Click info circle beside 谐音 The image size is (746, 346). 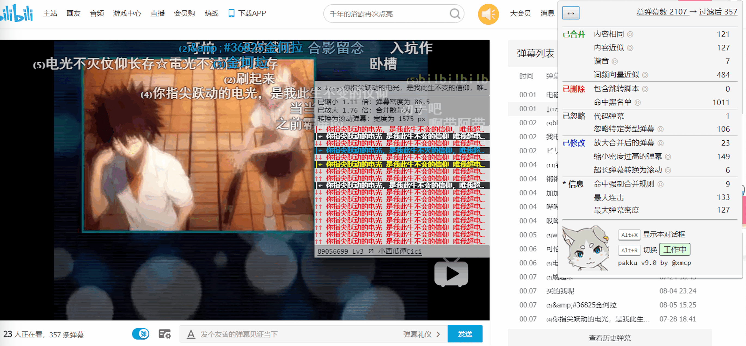click(614, 61)
